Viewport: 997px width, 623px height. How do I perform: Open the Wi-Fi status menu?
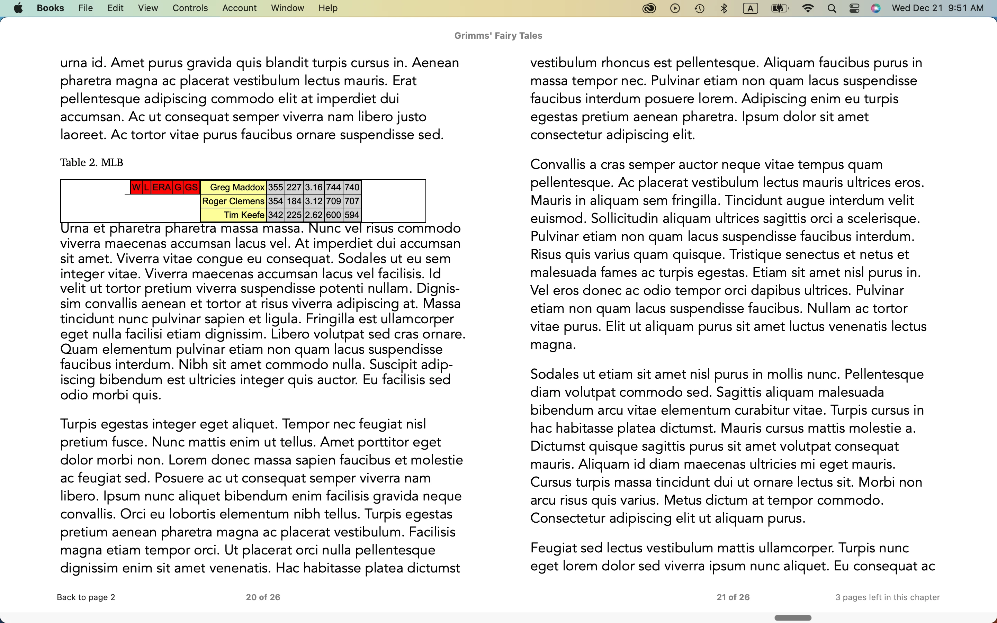pos(808,8)
